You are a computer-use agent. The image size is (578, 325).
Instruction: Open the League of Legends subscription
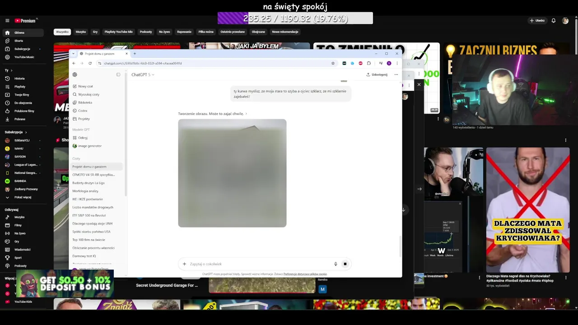26,165
